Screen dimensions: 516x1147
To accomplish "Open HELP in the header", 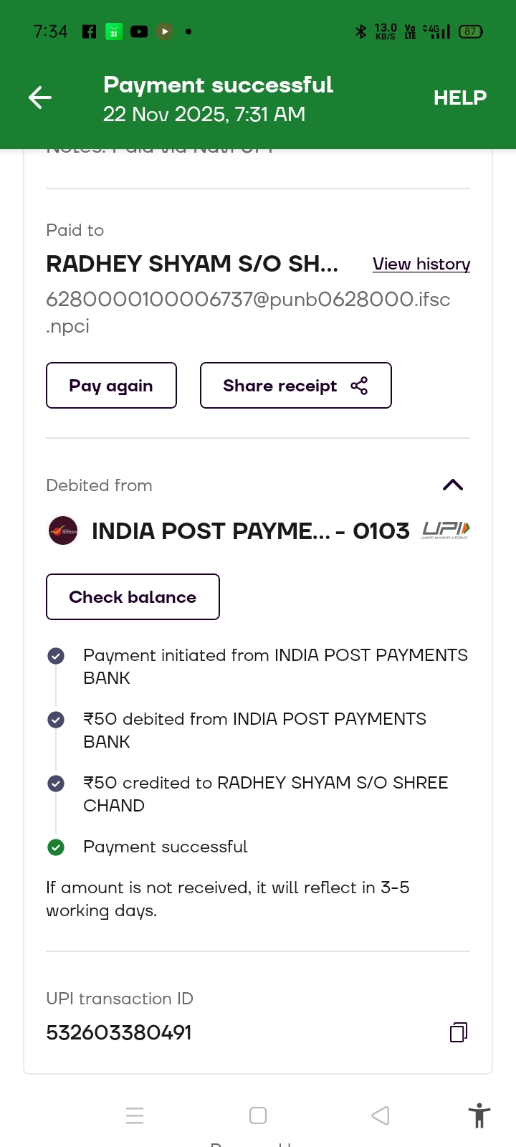I will (459, 97).
